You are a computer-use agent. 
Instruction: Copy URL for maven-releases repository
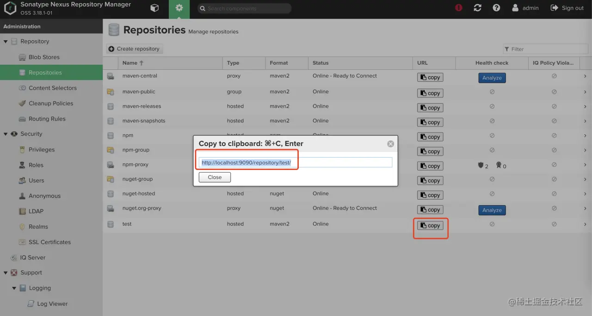[x=430, y=108]
